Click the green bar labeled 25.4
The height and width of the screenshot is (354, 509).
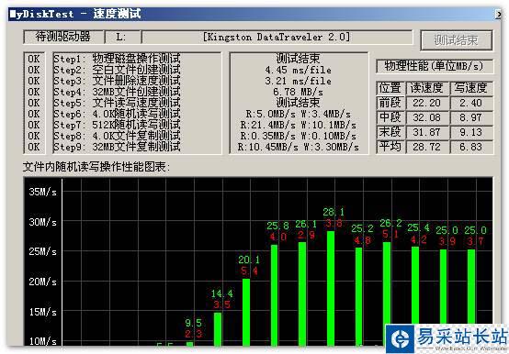[415, 285]
